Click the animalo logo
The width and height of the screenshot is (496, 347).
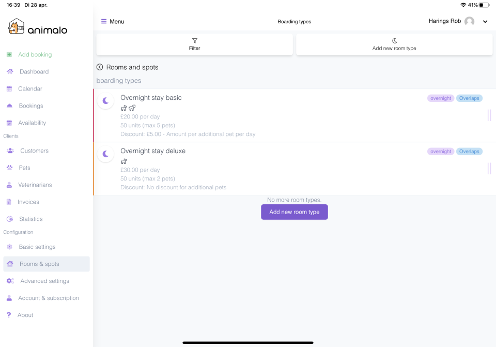[x=38, y=26]
